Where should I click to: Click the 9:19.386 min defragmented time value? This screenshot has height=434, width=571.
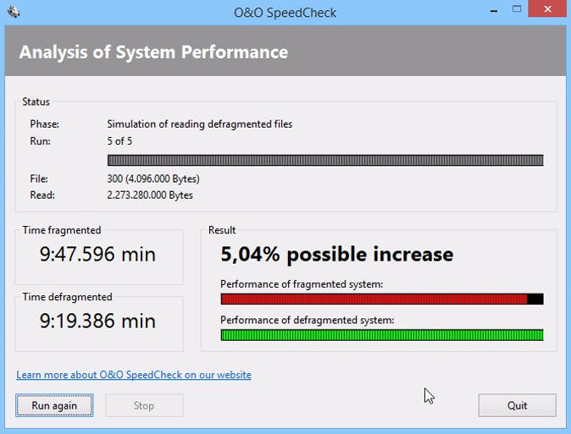[97, 321]
